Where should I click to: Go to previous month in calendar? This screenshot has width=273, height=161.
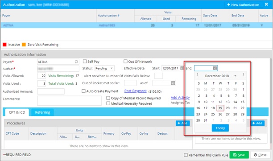coord(198,74)
